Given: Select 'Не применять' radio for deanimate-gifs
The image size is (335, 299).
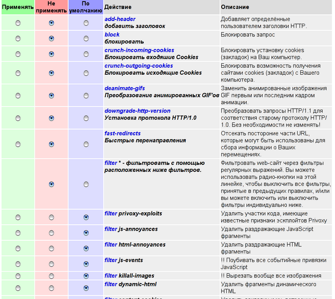Looking at the screenshot, I should coord(51,96).
